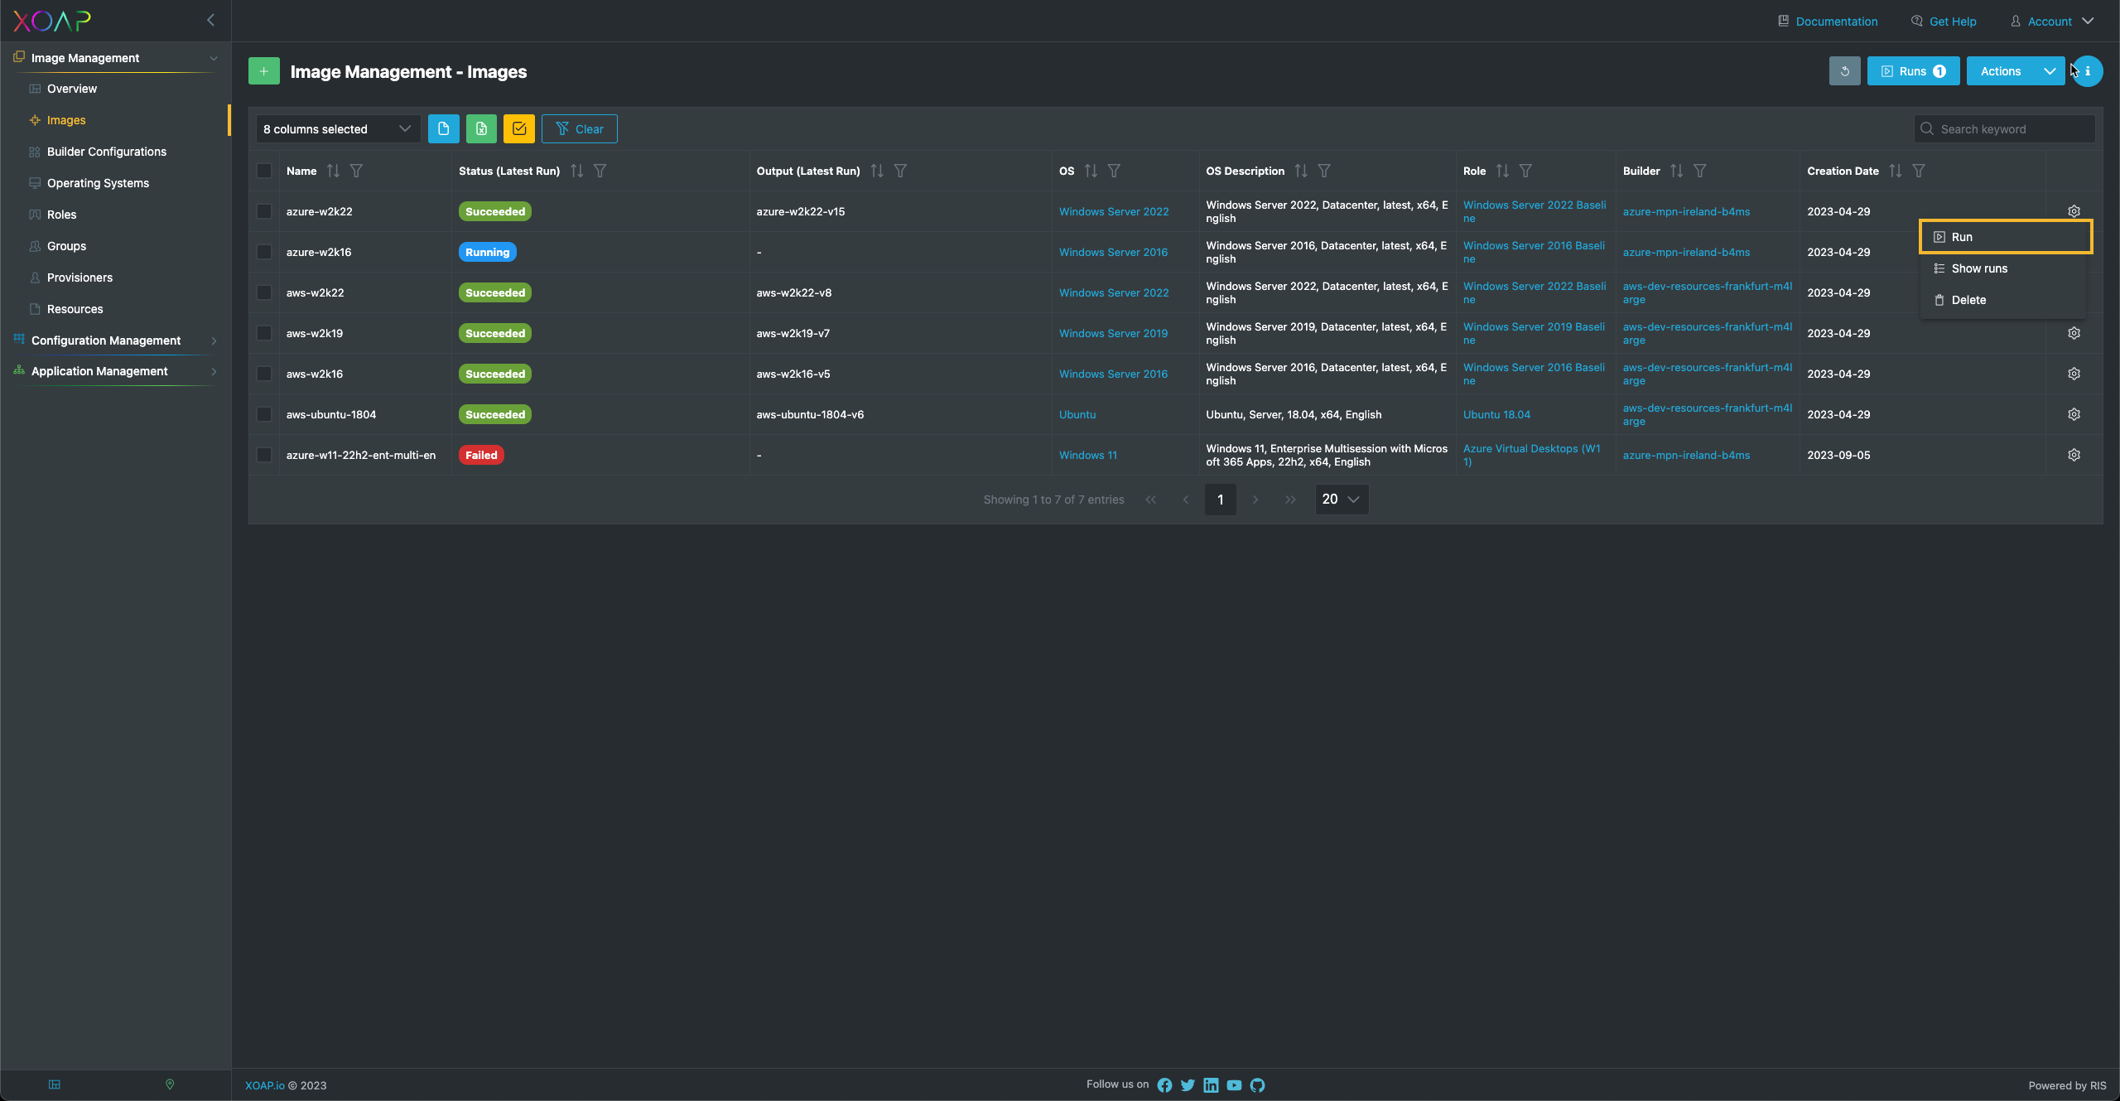Check the aws-w2k16 row checkbox

[x=264, y=374]
